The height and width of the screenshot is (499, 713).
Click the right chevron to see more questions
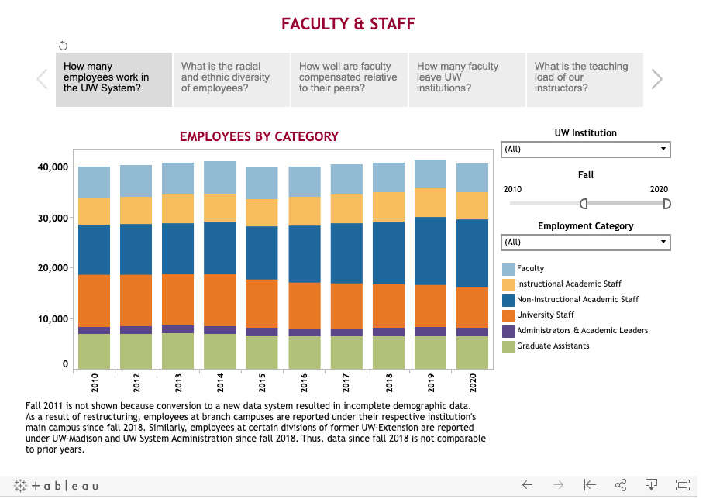tap(657, 79)
